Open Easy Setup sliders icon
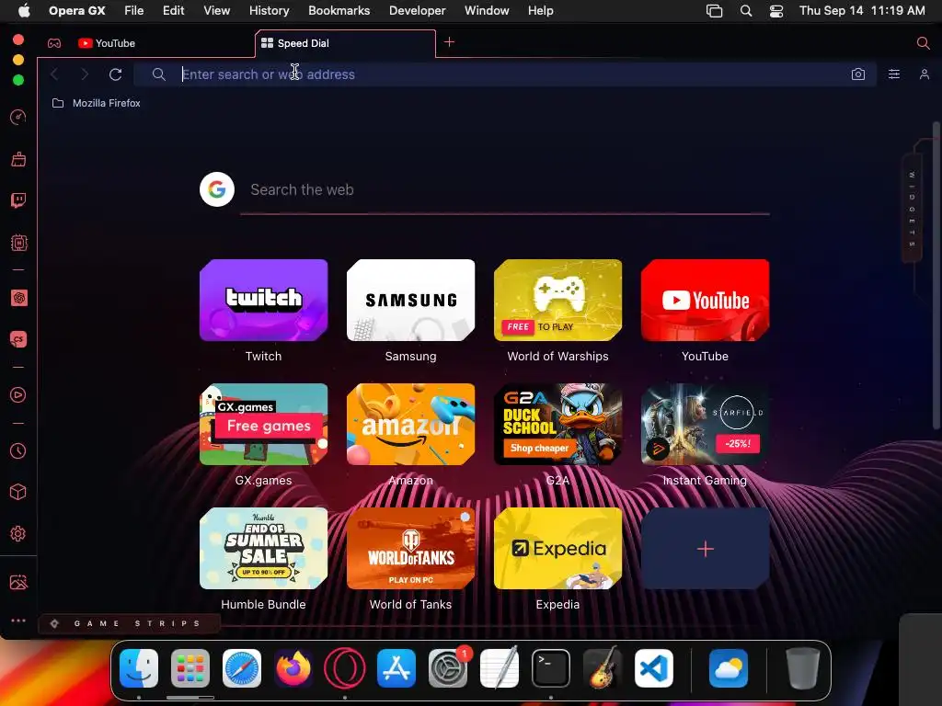This screenshot has width=942, height=706. pos(894,74)
